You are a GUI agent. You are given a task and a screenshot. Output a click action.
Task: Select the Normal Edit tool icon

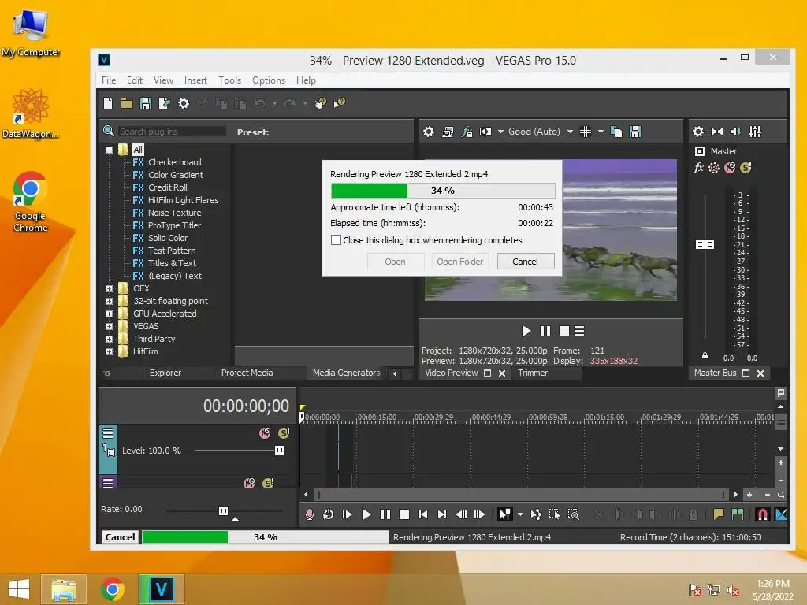[x=505, y=514]
